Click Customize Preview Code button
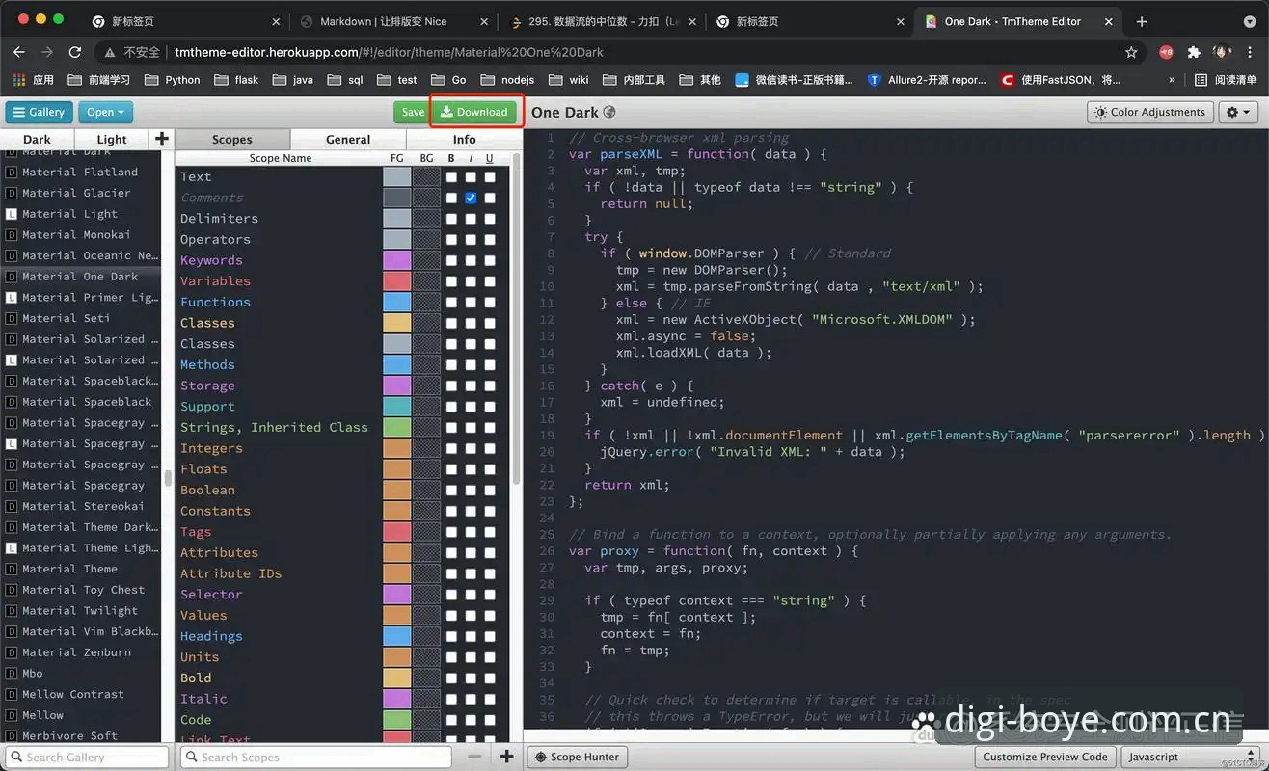Image resolution: width=1269 pixels, height=771 pixels. pyautogui.click(x=1045, y=757)
